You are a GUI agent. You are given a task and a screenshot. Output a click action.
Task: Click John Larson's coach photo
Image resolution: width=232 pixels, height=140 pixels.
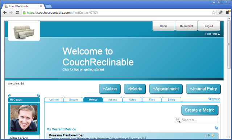(24, 118)
